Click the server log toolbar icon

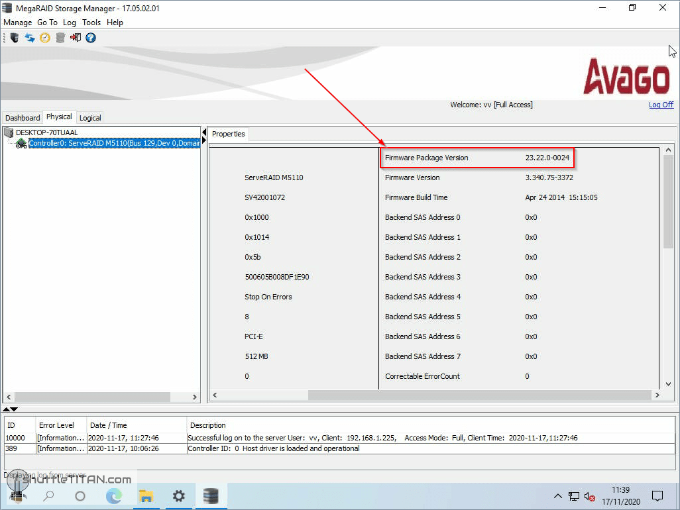pos(60,38)
